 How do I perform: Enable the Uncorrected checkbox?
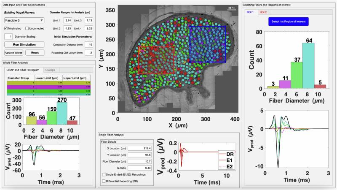[x=27, y=28]
